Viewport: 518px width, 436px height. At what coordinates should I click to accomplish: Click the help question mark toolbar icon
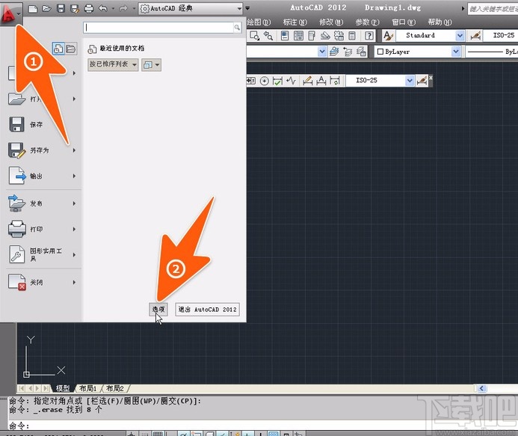[x=369, y=35]
